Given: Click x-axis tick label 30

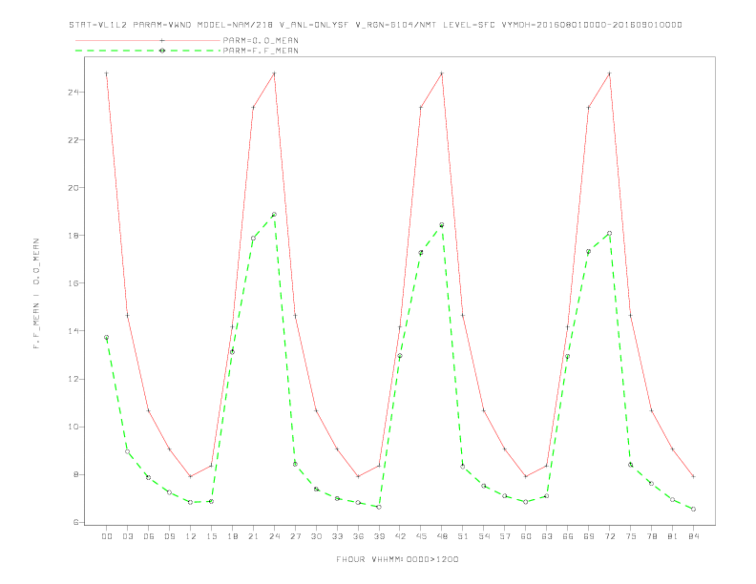Looking at the screenshot, I should pos(316,536).
